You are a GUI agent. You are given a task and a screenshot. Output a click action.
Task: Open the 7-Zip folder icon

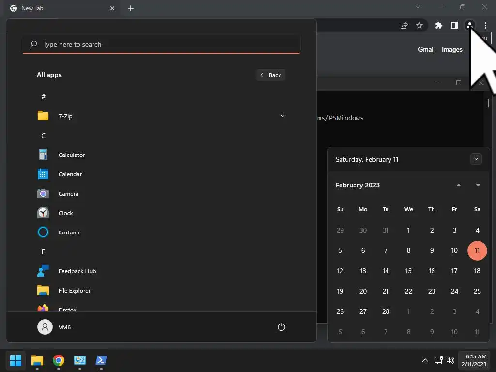(x=43, y=116)
